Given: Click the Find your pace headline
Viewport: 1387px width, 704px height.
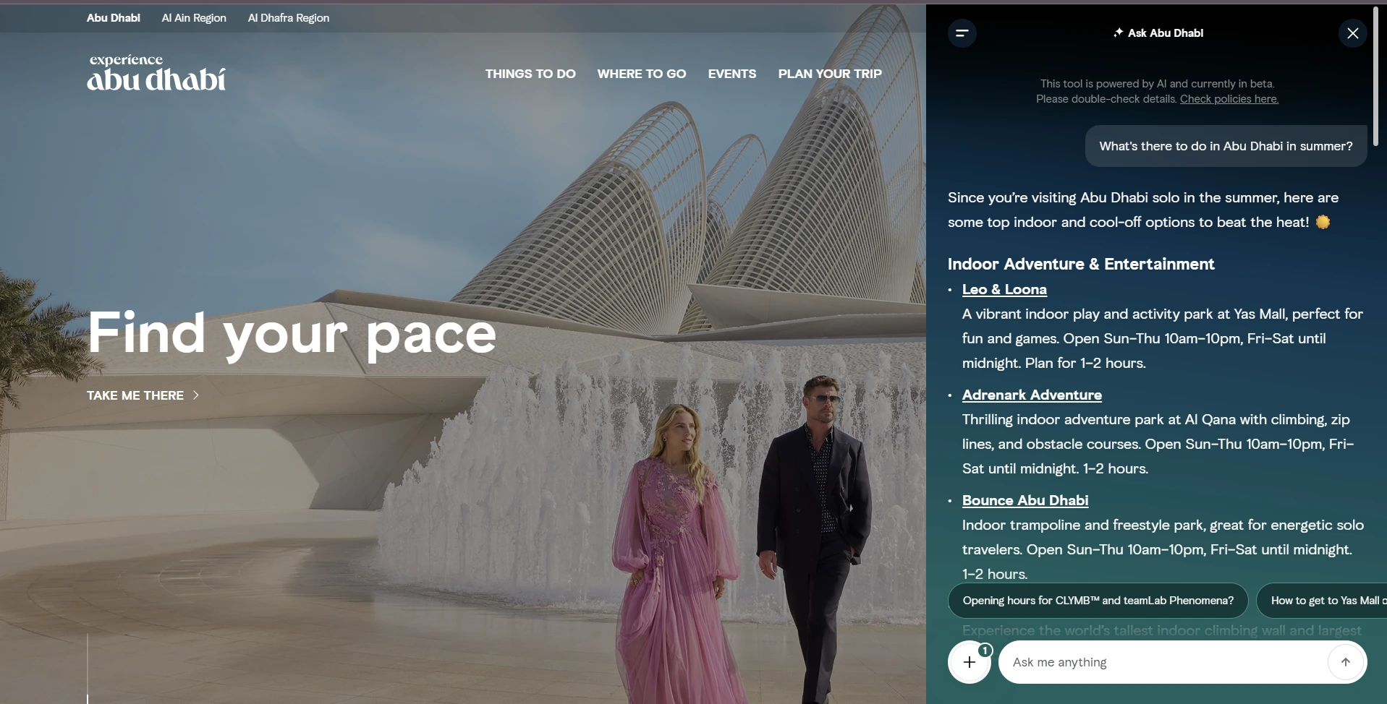Looking at the screenshot, I should click(292, 333).
